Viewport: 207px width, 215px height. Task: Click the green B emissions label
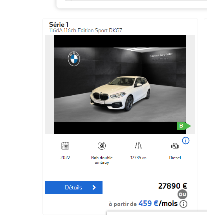pos(184,126)
